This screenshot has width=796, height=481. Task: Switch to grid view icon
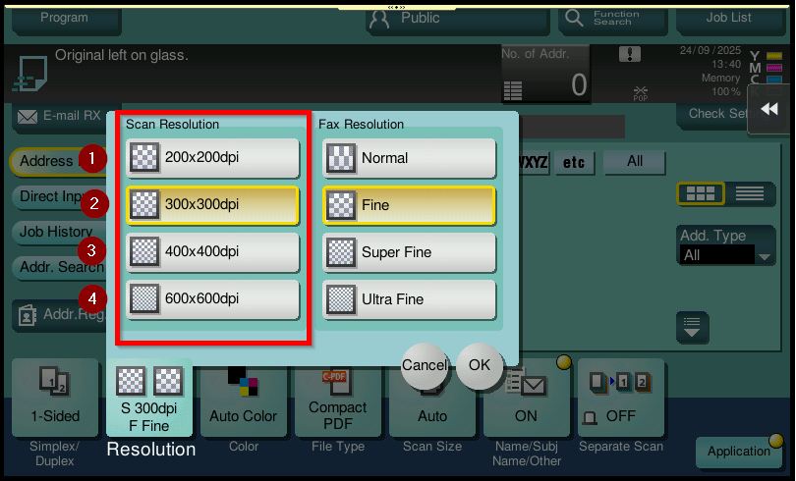(x=701, y=193)
